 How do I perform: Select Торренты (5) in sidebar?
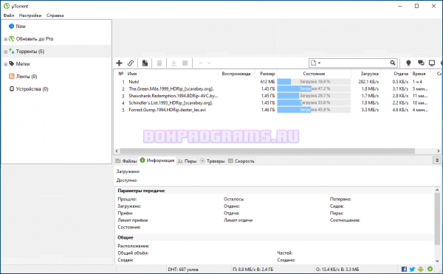click(x=30, y=52)
